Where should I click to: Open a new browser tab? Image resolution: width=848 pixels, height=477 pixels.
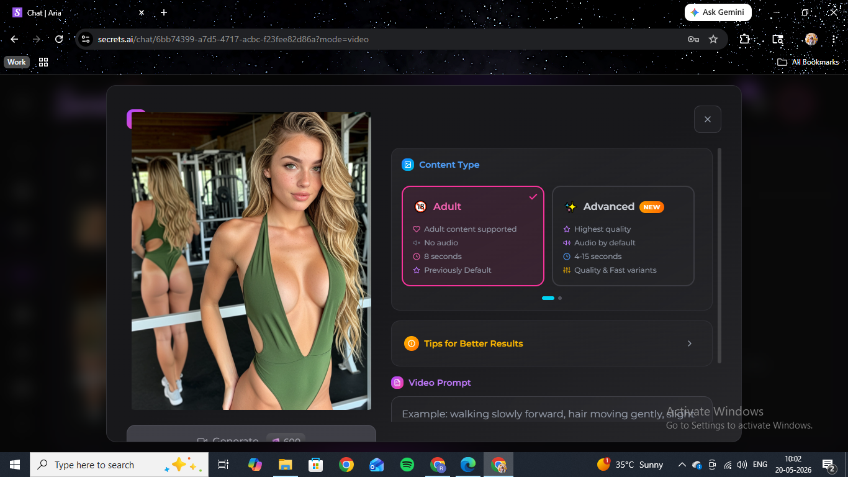(164, 12)
